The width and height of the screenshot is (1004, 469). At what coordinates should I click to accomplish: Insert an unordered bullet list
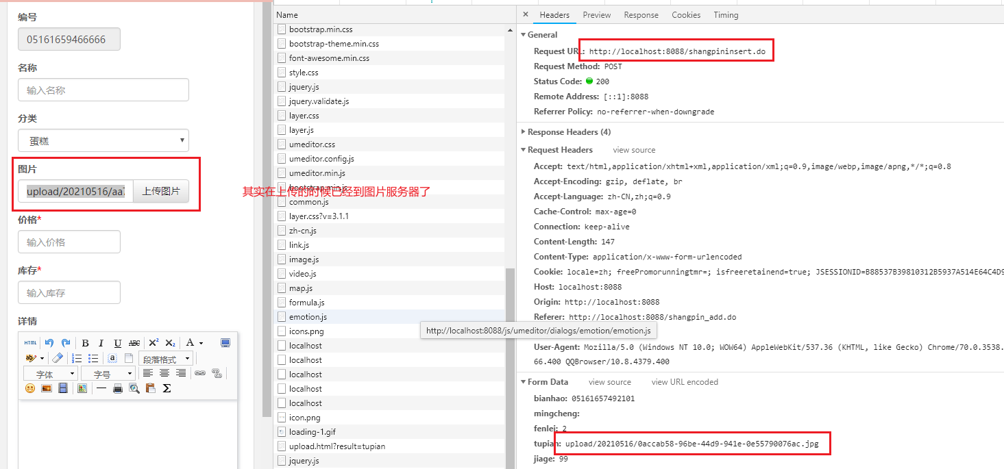(x=93, y=358)
